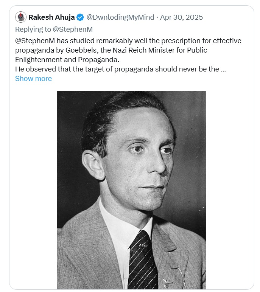Open the attached black-and-white portrait photo
The image size is (260, 292).
[x=132, y=190]
